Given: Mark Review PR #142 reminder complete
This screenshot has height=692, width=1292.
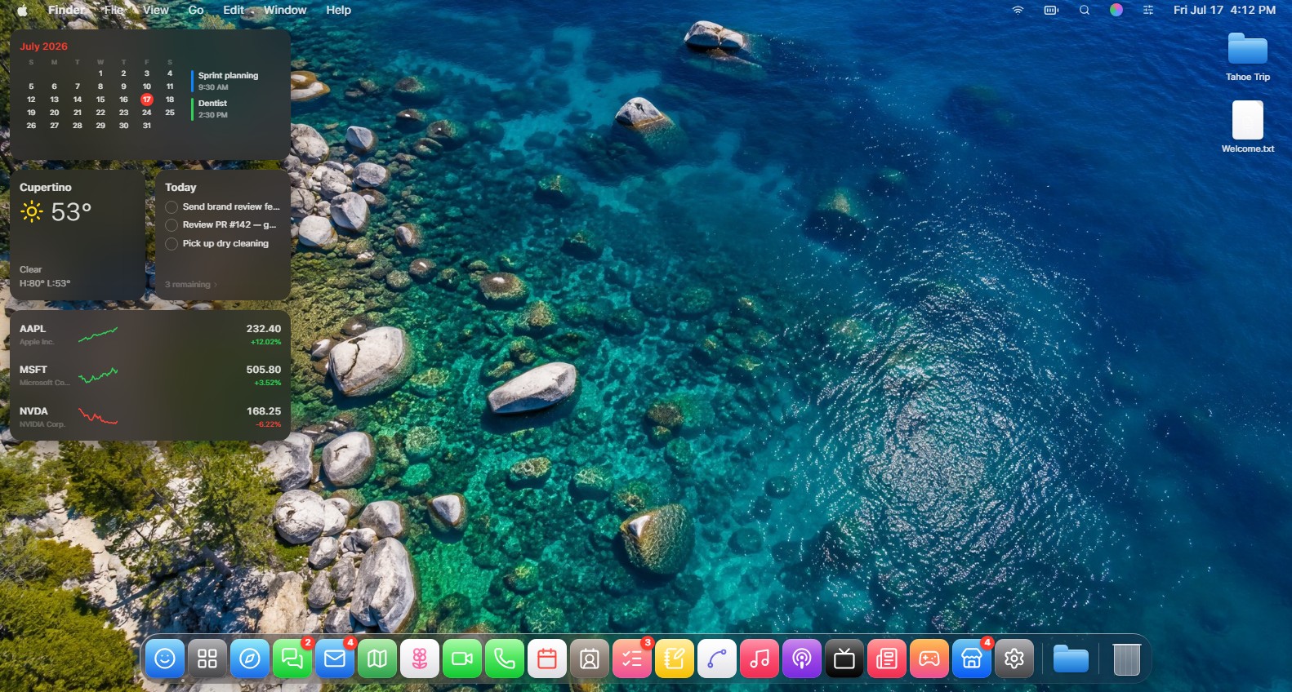Looking at the screenshot, I should click(172, 225).
